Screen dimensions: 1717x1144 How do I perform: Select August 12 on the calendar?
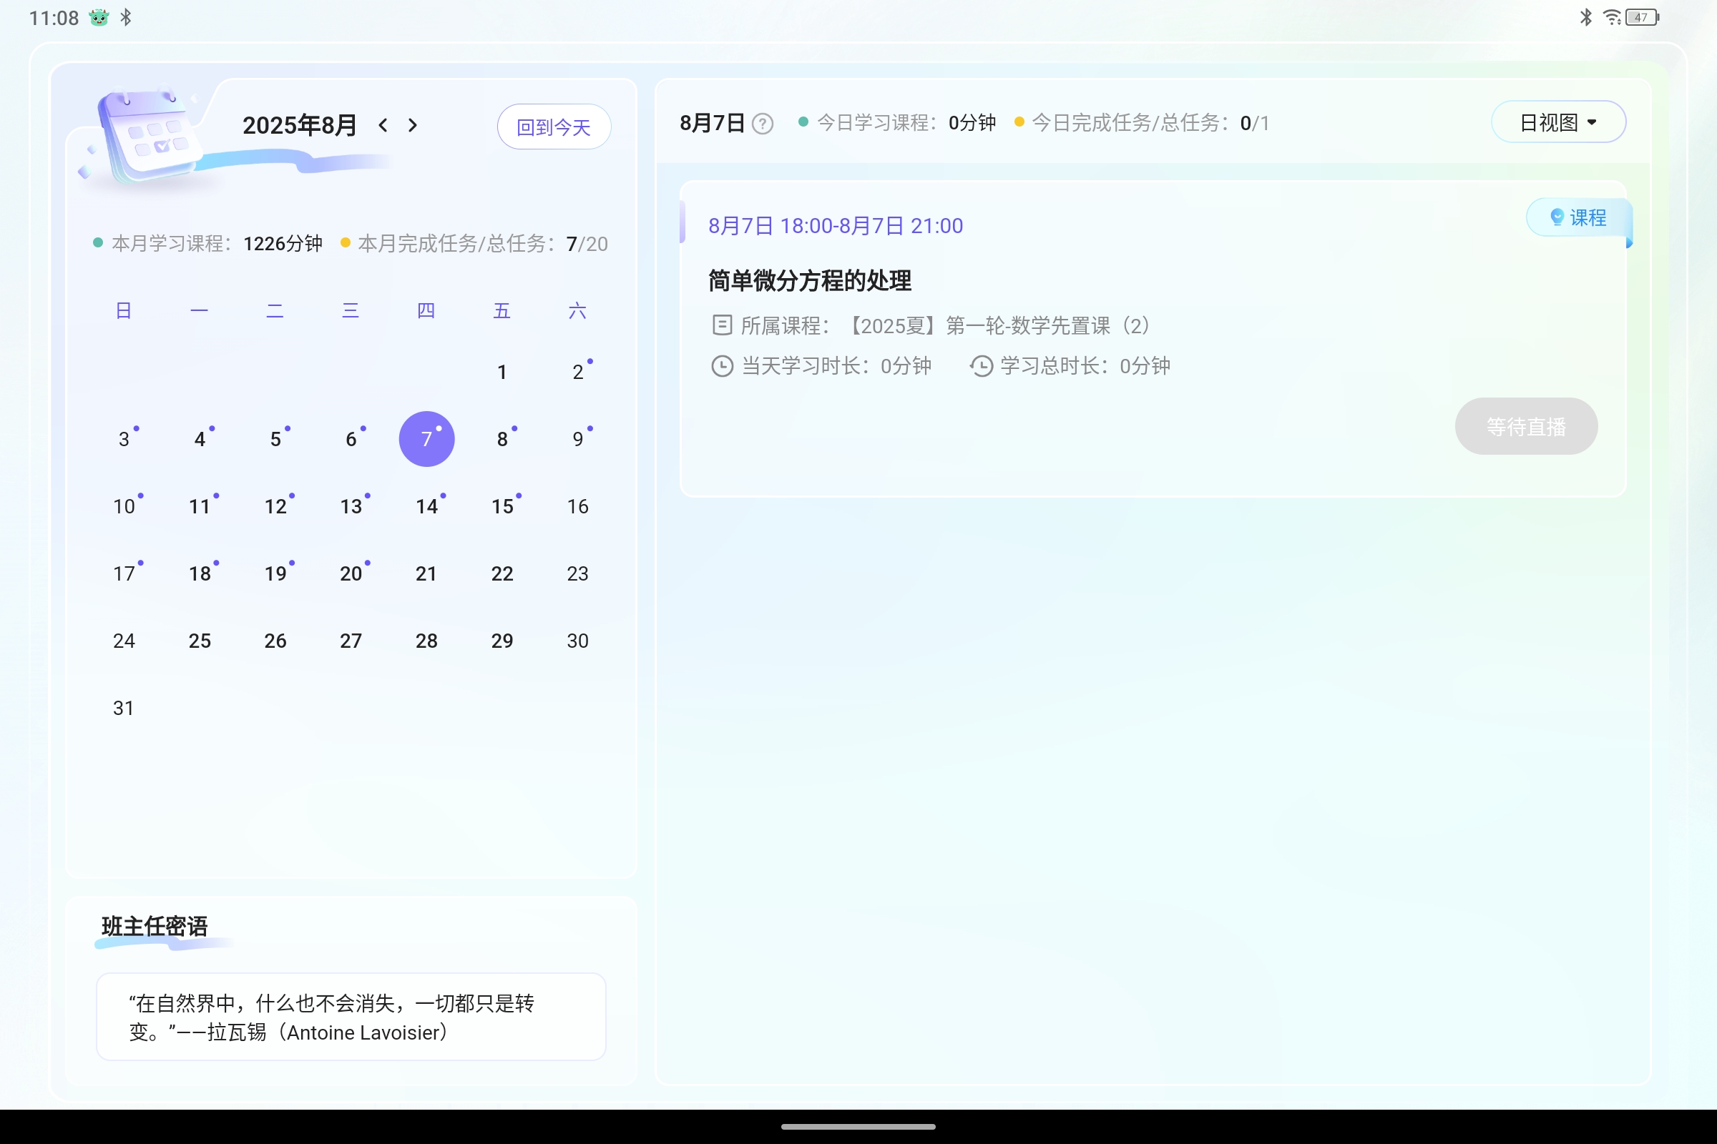(275, 506)
